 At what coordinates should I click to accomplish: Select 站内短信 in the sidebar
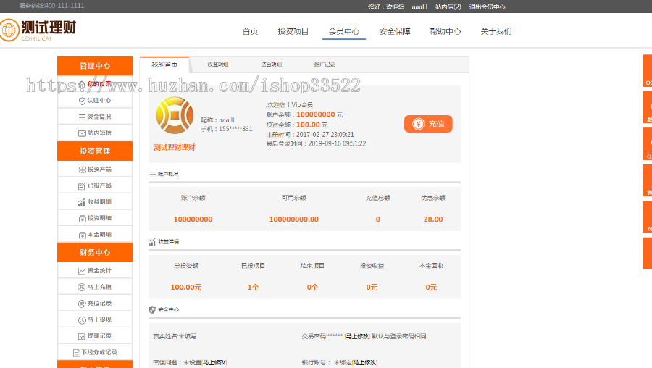point(95,133)
